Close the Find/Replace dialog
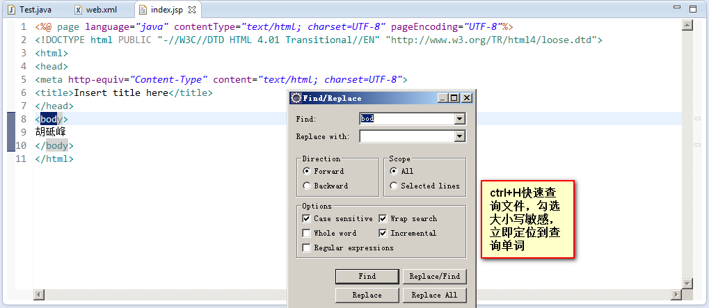Viewport: 709px width, 308px height. pos(466,98)
